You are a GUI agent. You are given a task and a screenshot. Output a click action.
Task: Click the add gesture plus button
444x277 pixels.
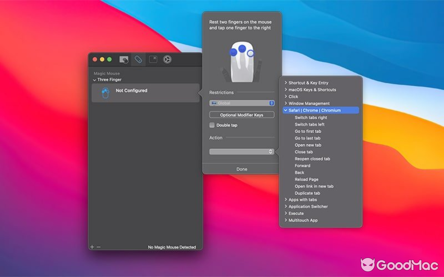tap(92, 247)
